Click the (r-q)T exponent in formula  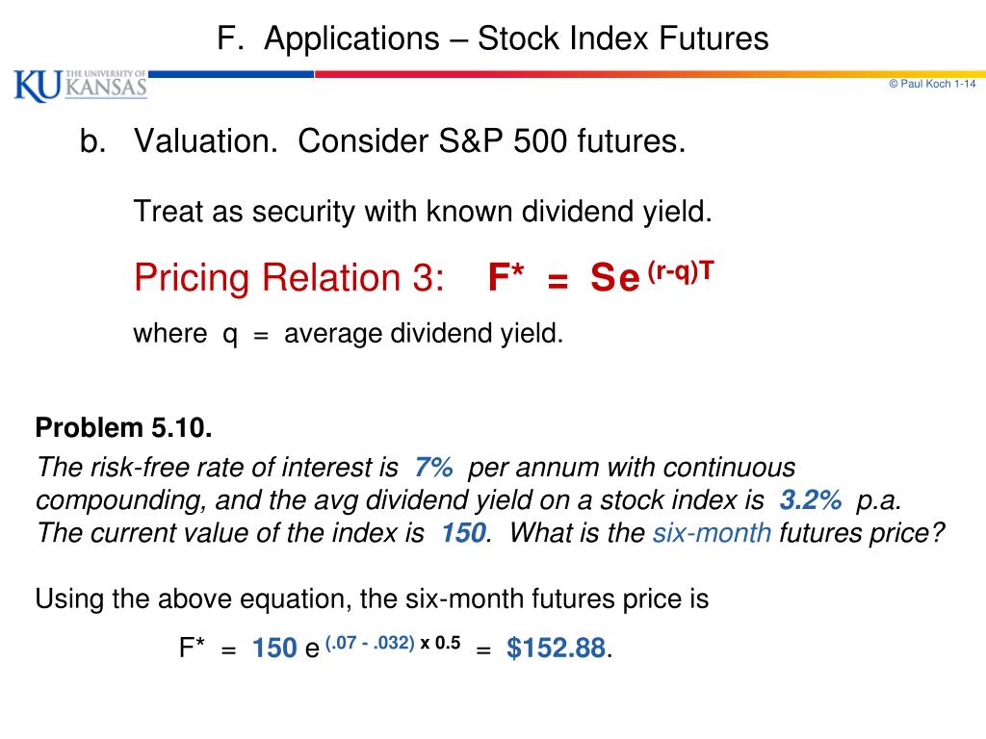click(681, 271)
